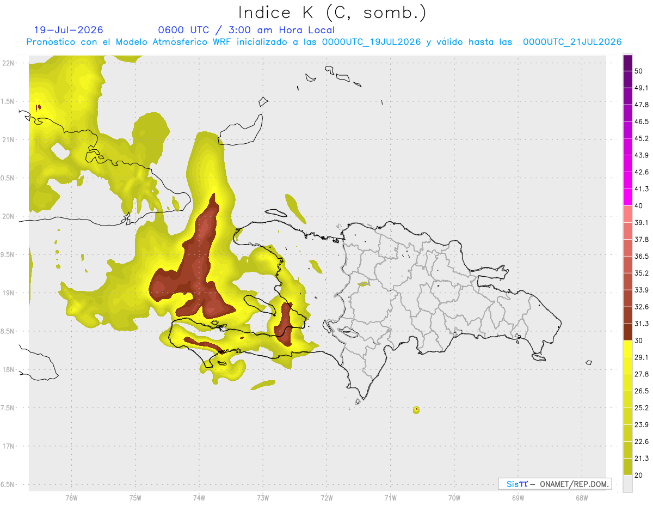The width and height of the screenshot is (653, 505).
Task: Click the "22N" latitude label
Action: click(8, 63)
